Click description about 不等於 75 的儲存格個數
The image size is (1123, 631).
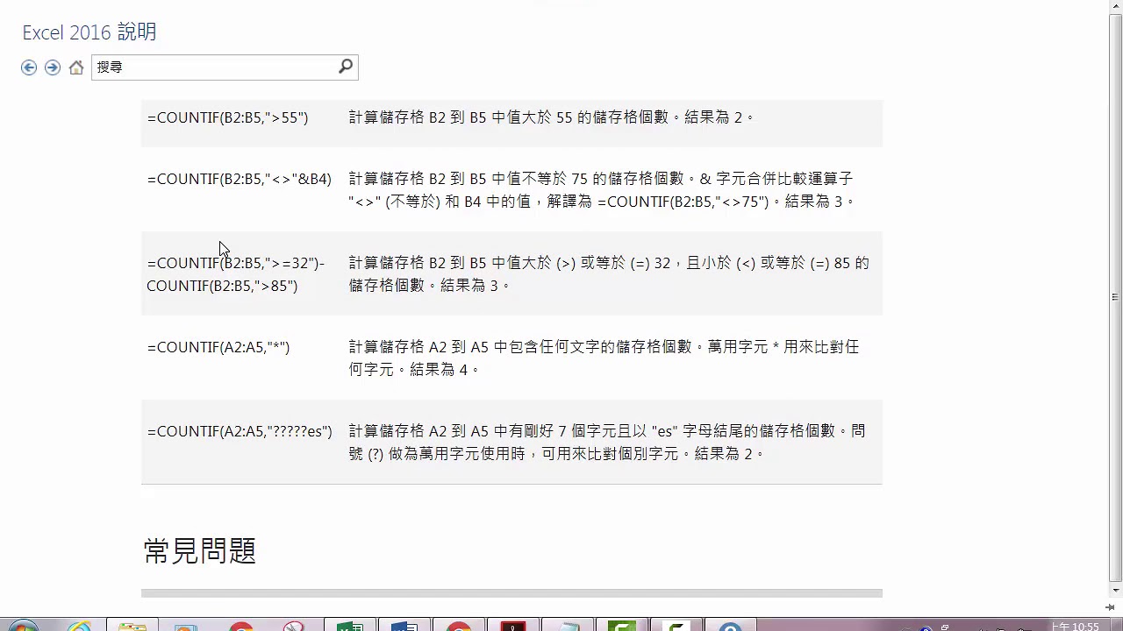click(x=602, y=190)
